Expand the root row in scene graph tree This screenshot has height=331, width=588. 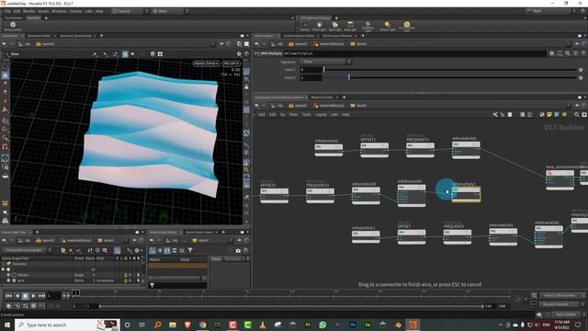point(4,269)
